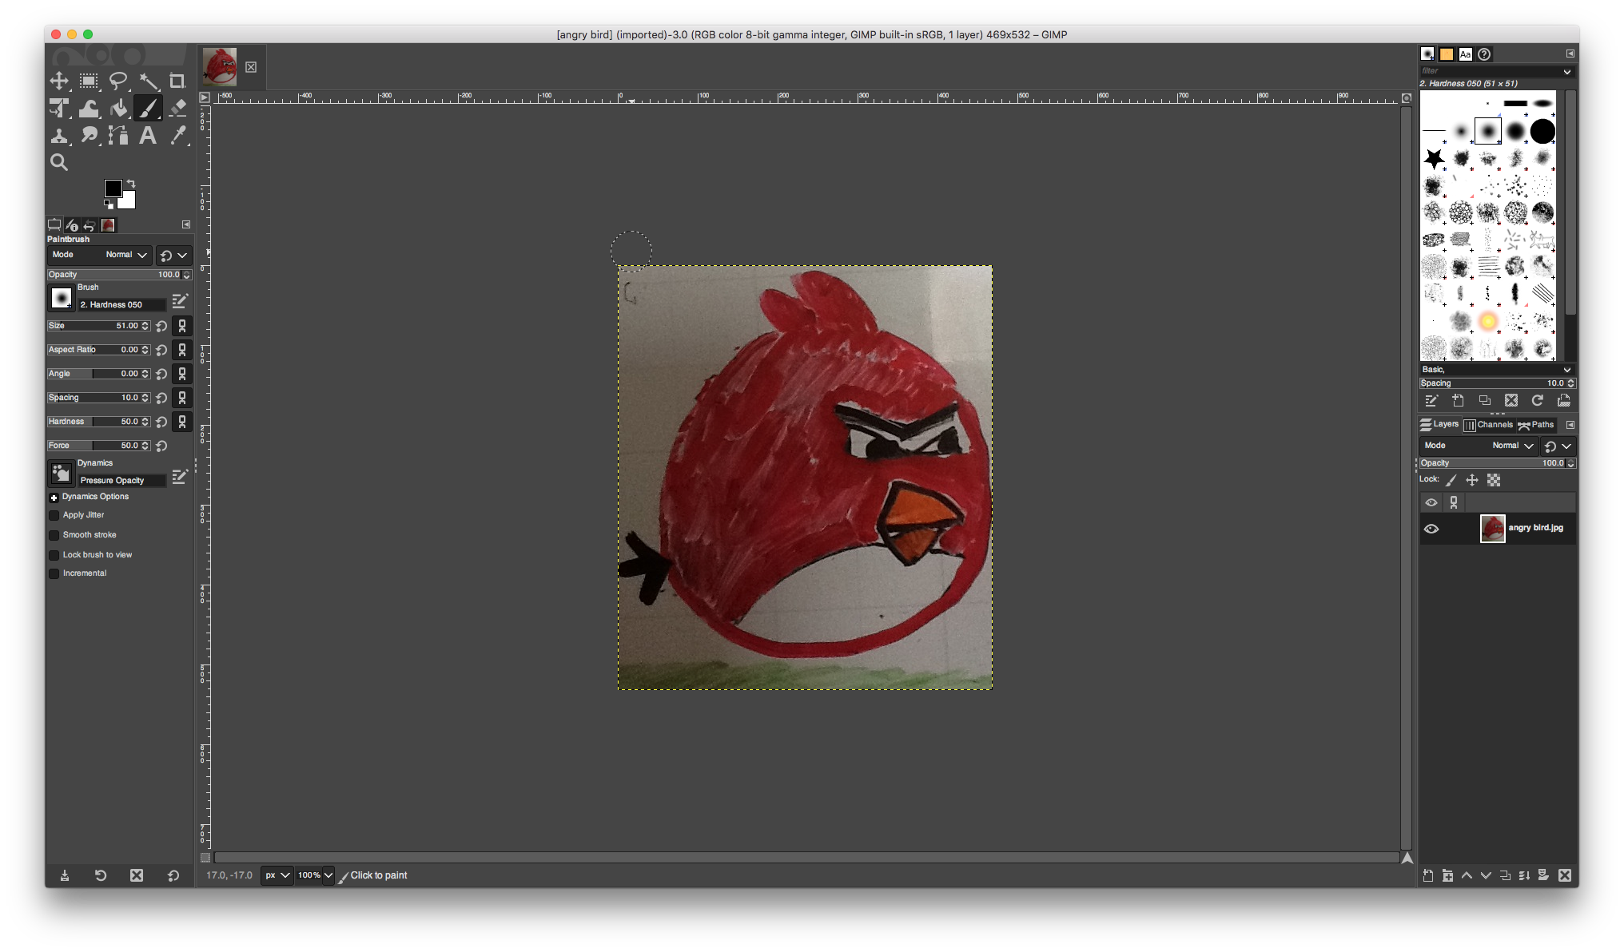
Task: Select the Color Picker eyedropper tool
Action: tap(177, 135)
